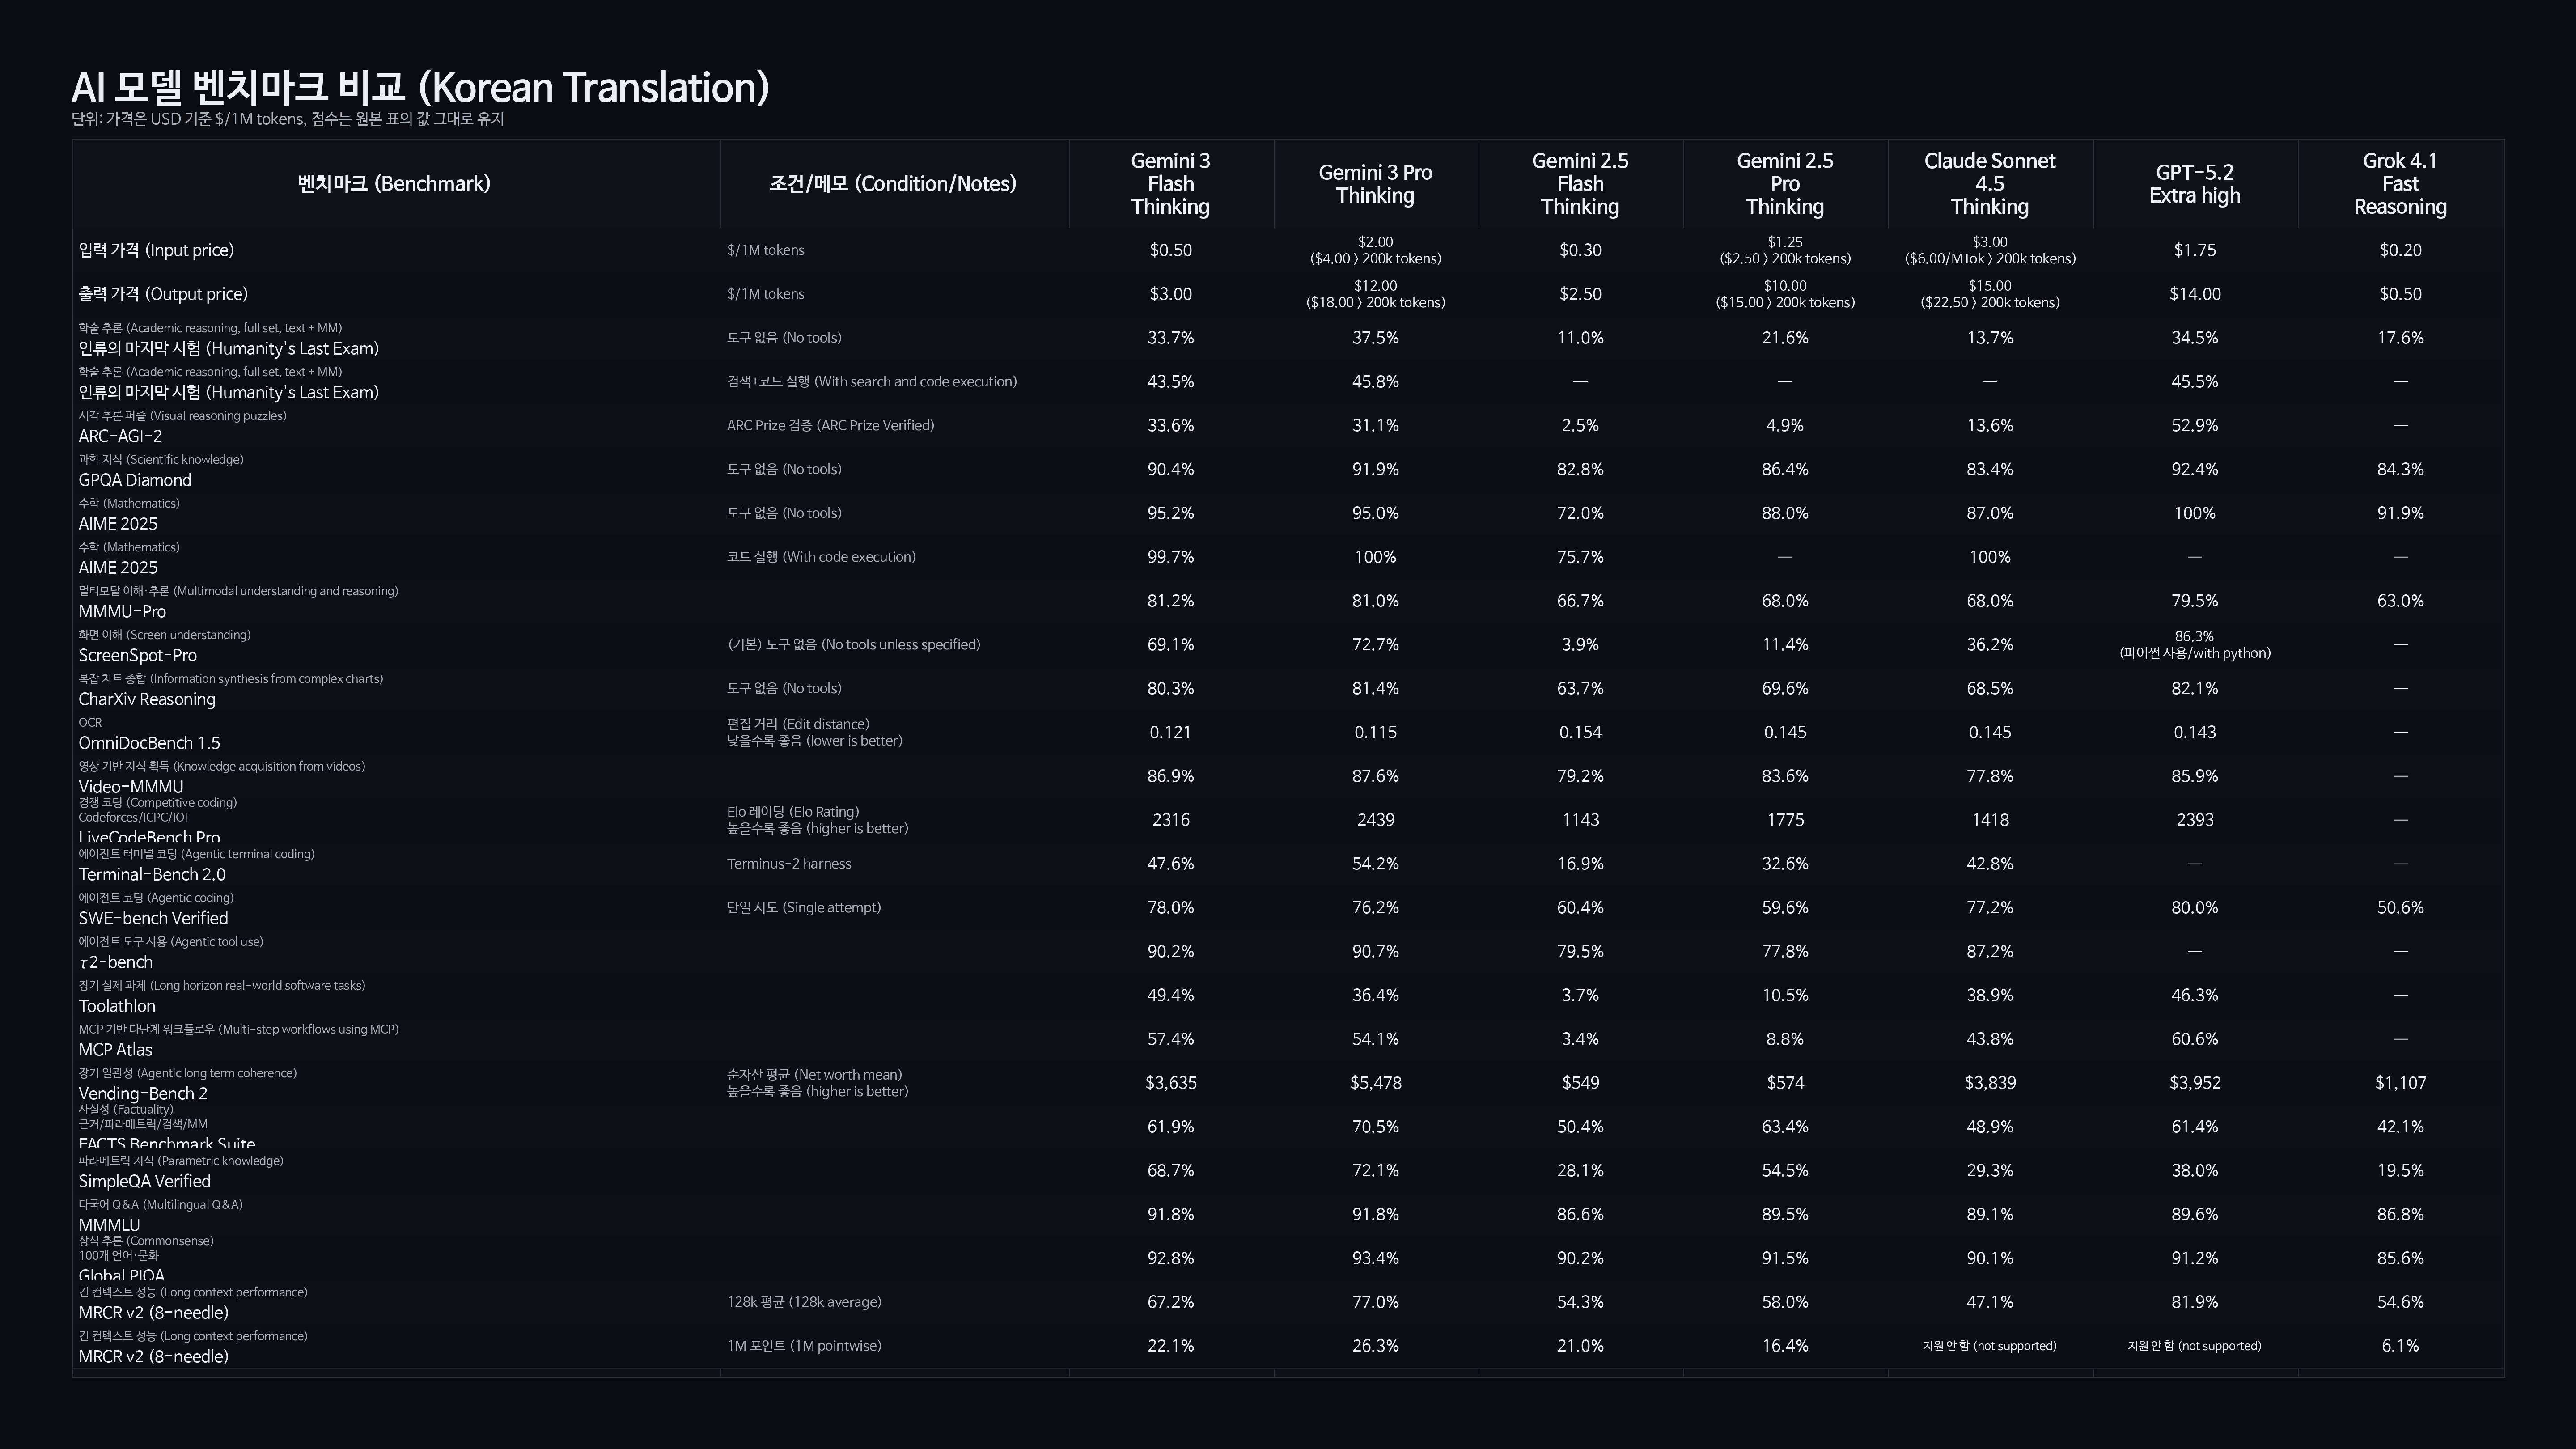Select the Vending-Bench 2 row label
Viewport: 2576px width, 1449px height.
pos(143,1093)
